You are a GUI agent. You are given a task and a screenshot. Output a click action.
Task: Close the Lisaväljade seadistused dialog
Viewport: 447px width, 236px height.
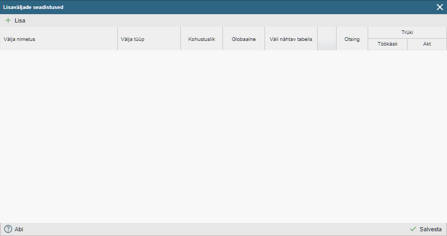(x=440, y=7)
